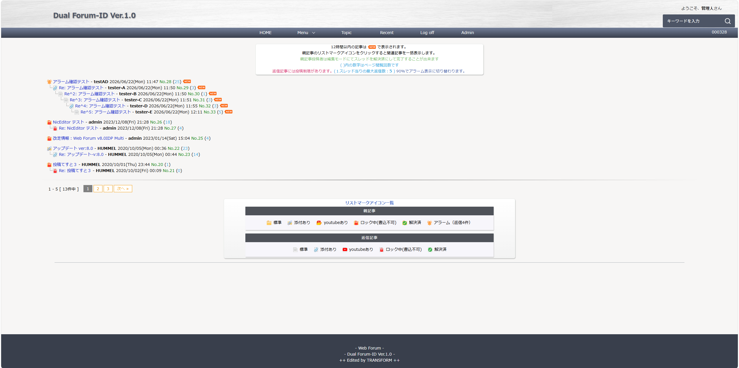
Task: Click the keyword search input field
Action: (x=693, y=21)
